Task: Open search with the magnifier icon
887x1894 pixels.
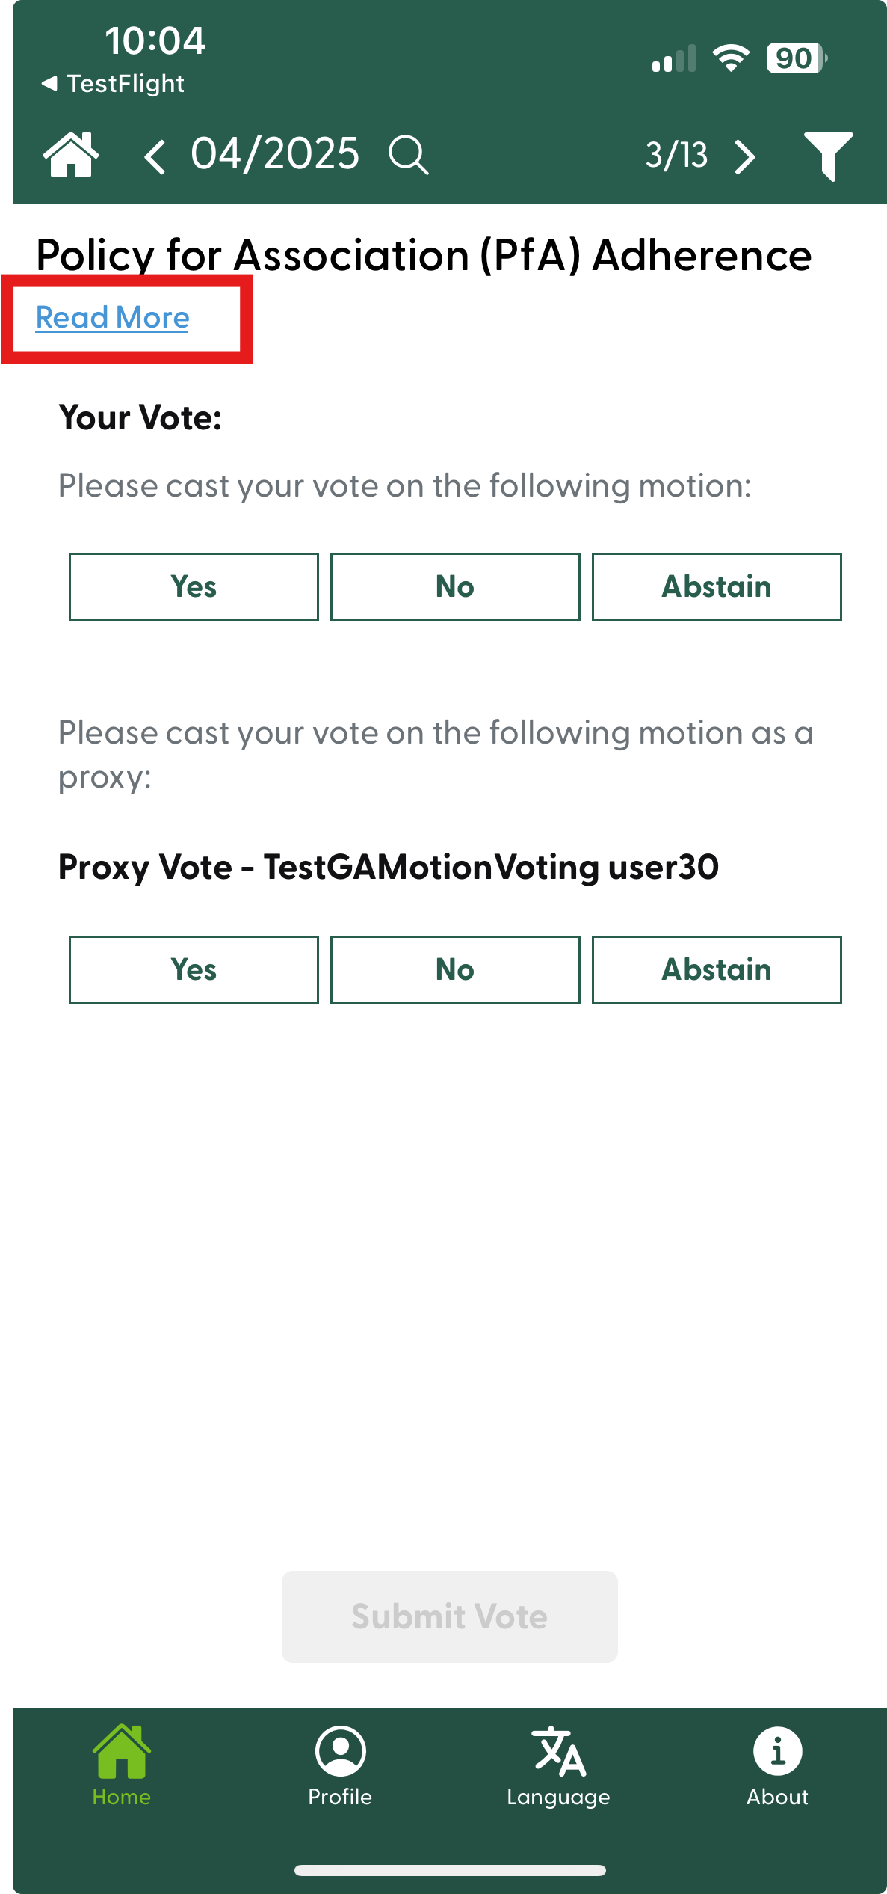Action: 408,156
